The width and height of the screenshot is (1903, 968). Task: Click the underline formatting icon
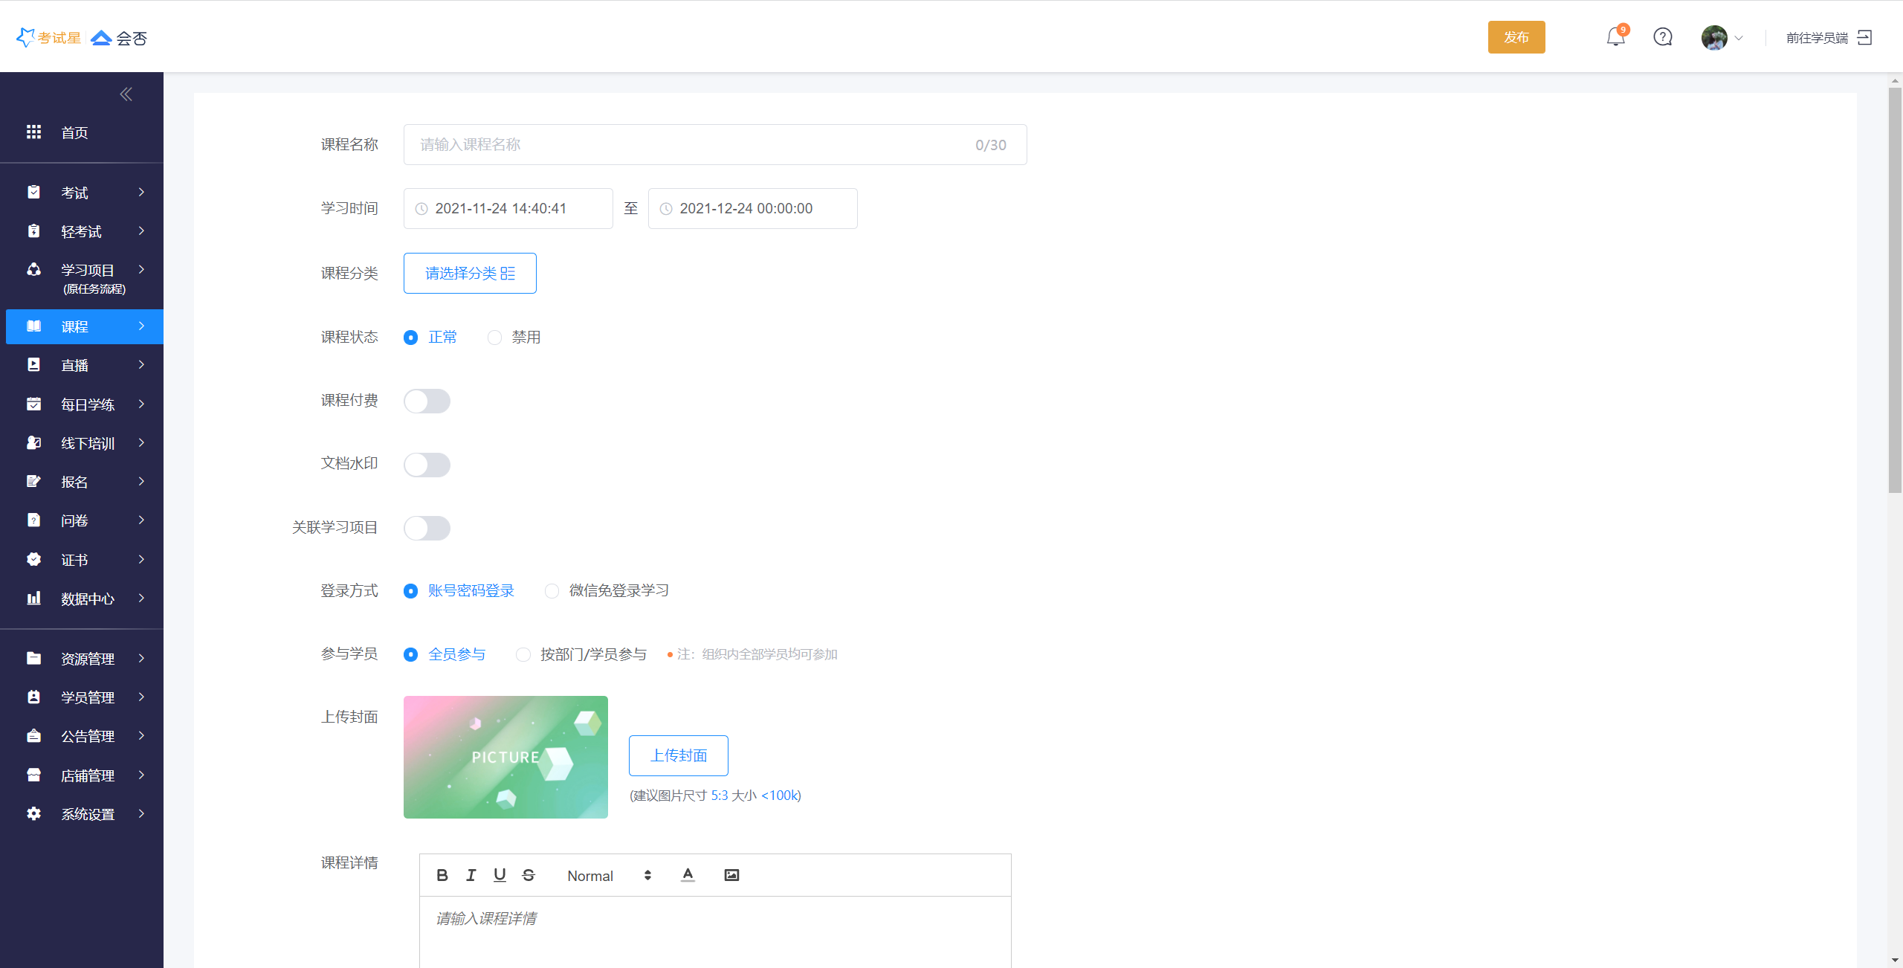tap(500, 875)
